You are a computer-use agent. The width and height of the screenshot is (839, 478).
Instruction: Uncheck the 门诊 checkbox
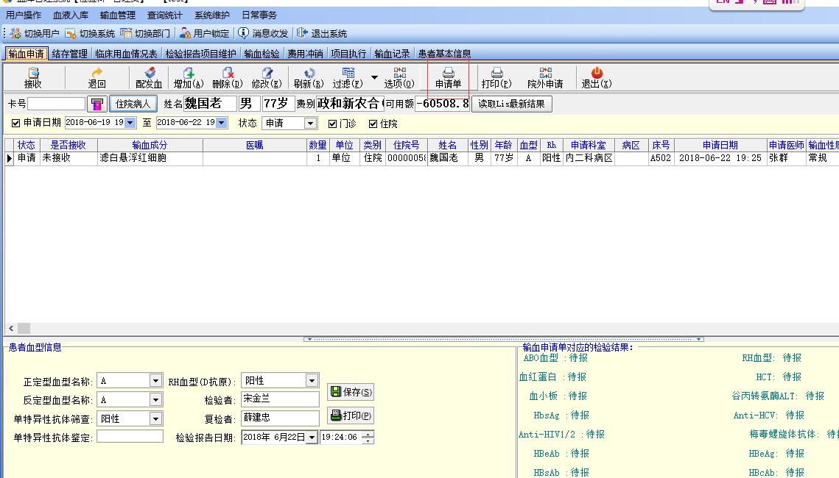click(x=332, y=124)
